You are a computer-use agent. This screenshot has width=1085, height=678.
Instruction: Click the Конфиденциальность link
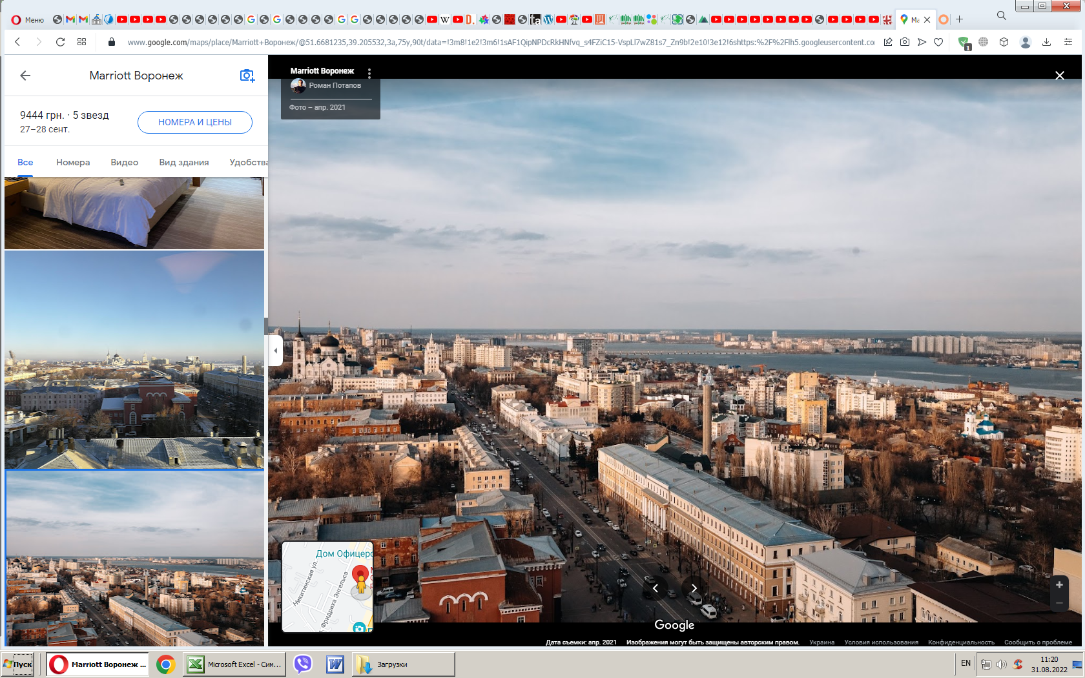click(961, 642)
